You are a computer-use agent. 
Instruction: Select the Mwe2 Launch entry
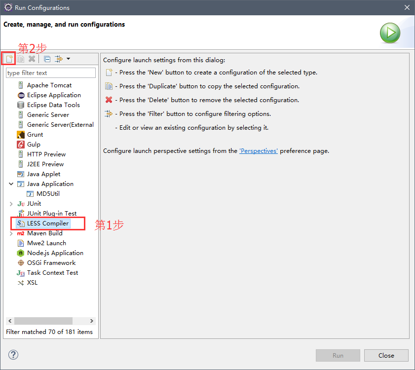pos(46,243)
